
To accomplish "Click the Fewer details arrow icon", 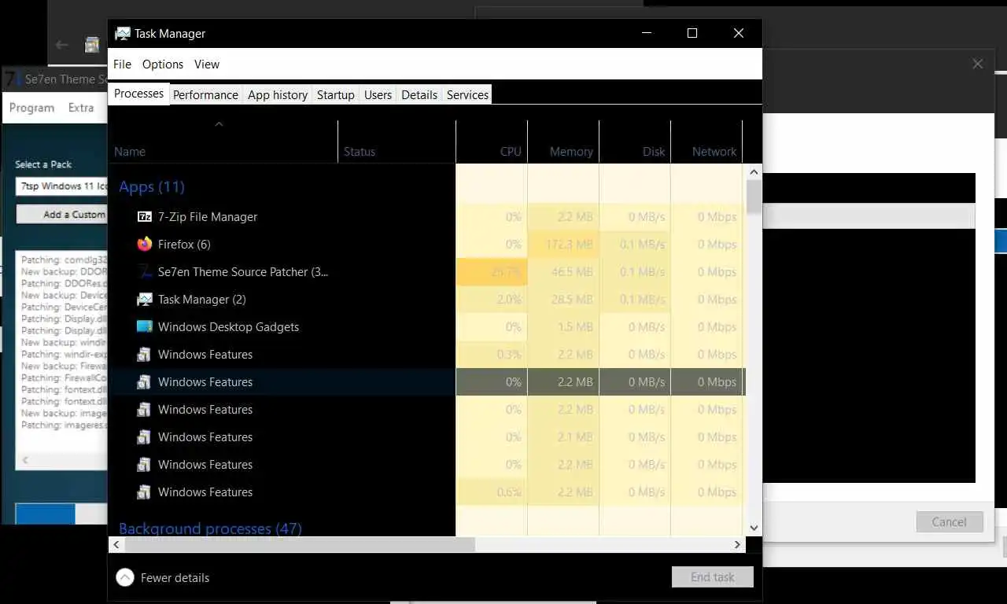I will (125, 578).
